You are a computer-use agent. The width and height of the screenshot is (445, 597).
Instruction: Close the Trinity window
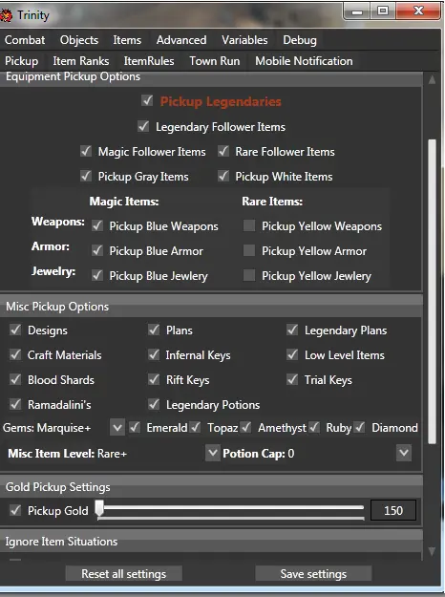(x=418, y=11)
